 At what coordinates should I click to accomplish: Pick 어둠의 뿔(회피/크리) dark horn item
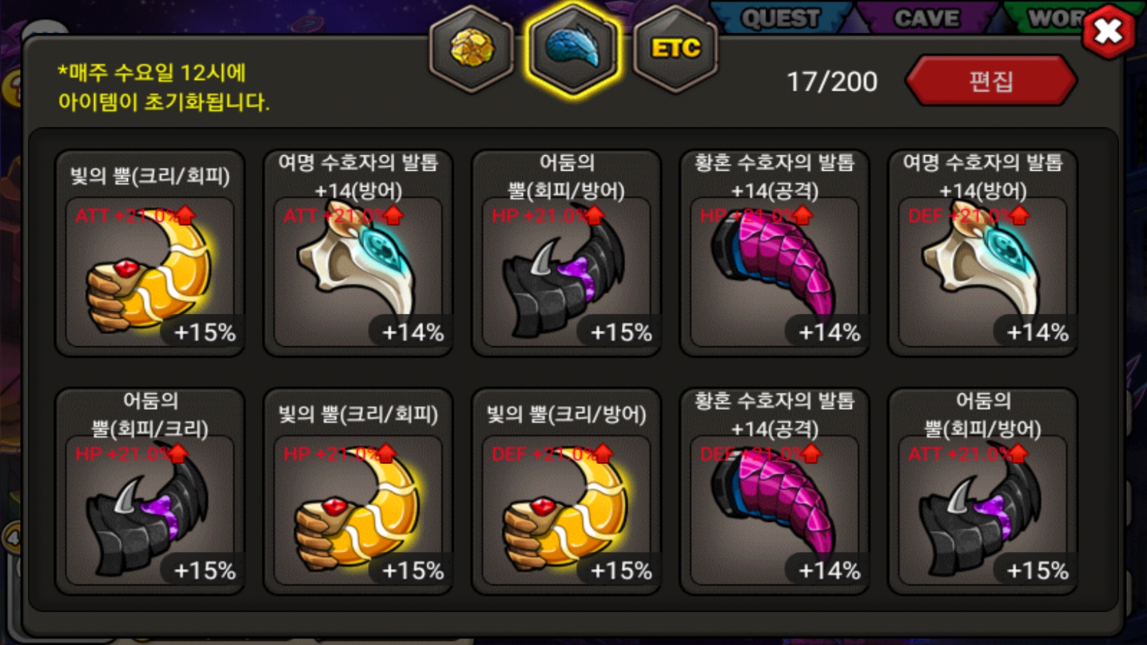(x=150, y=492)
